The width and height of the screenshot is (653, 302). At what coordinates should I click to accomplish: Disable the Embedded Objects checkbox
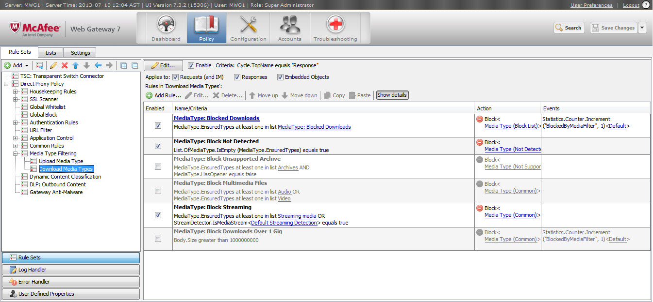(280, 77)
